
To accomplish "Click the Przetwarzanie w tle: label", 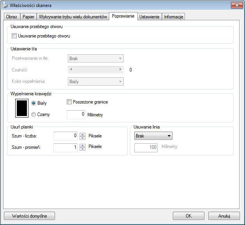I will [x=30, y=58].
